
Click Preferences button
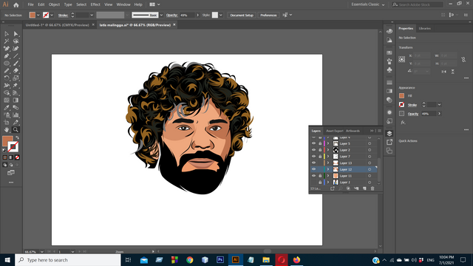click(x=268, y=15)
